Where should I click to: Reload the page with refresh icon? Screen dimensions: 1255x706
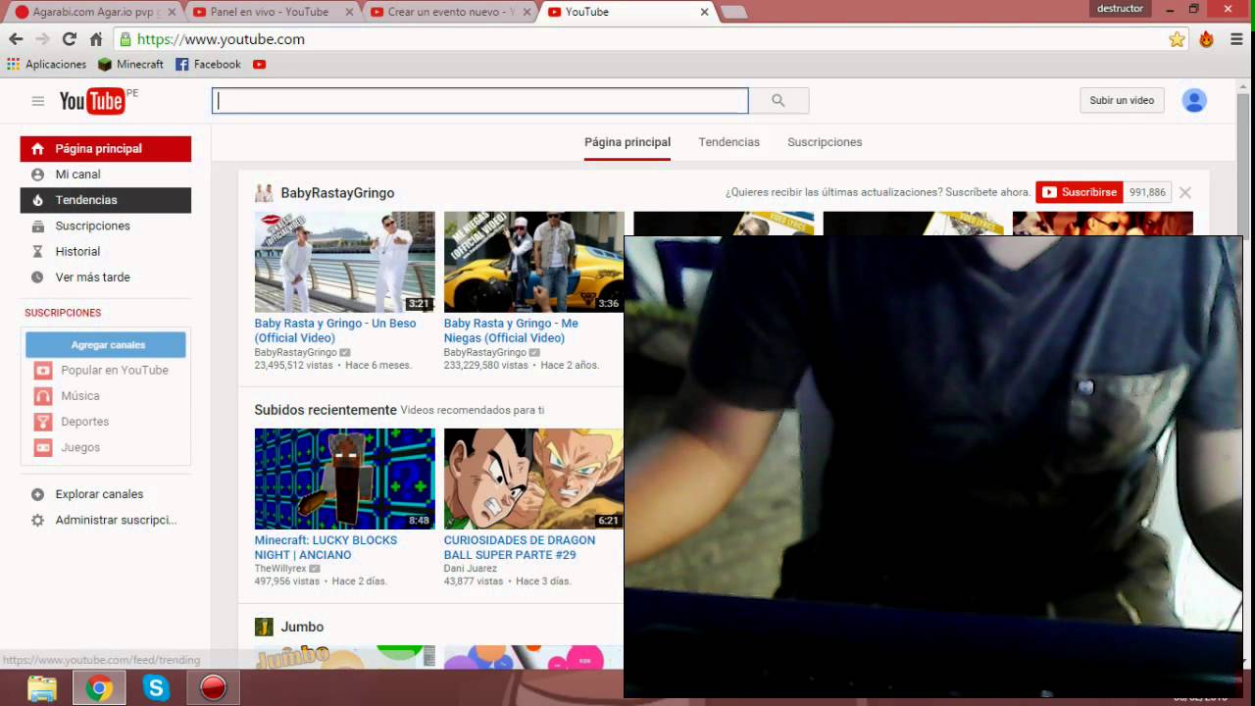tap(69, 39)
